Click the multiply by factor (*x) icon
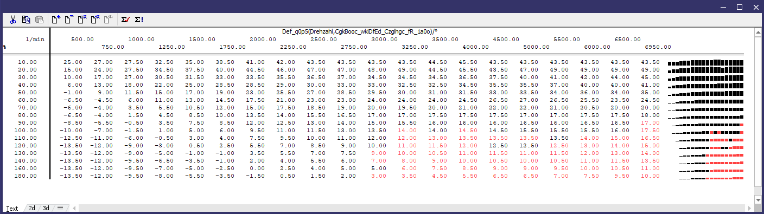Viewport: 764px width, 214px height. 95,20
